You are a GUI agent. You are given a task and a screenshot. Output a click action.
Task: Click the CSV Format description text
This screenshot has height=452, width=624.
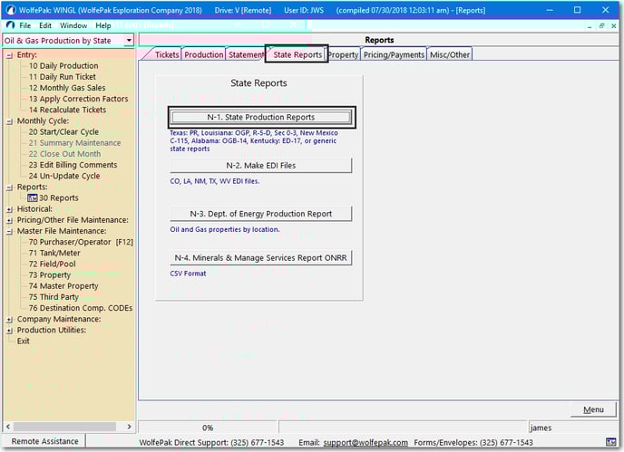pyautogui.click(x=188, y=274)
